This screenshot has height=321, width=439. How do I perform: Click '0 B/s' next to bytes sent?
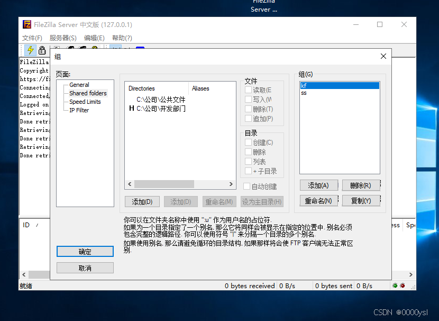pos(364,286)
